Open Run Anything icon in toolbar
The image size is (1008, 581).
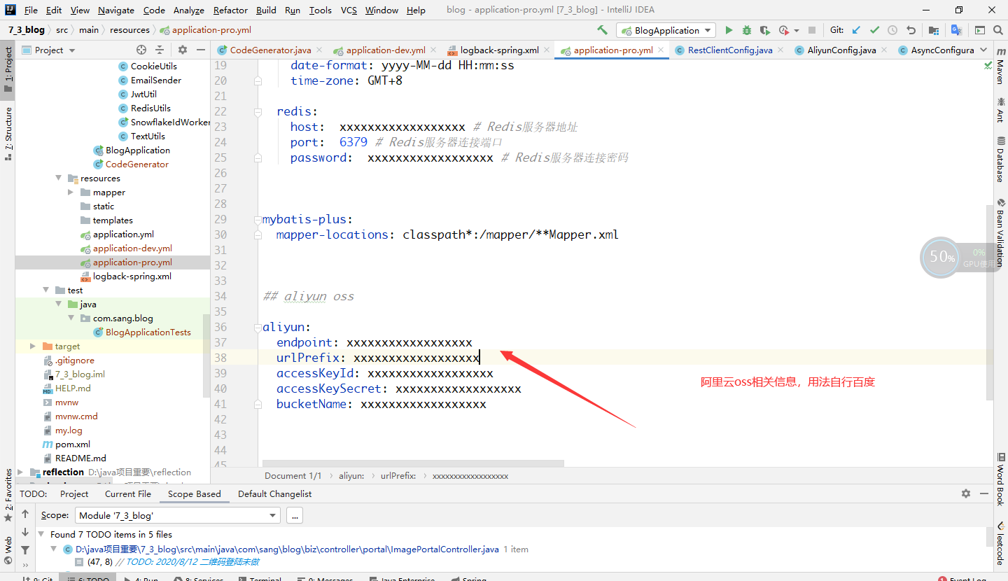click(979, 30)
